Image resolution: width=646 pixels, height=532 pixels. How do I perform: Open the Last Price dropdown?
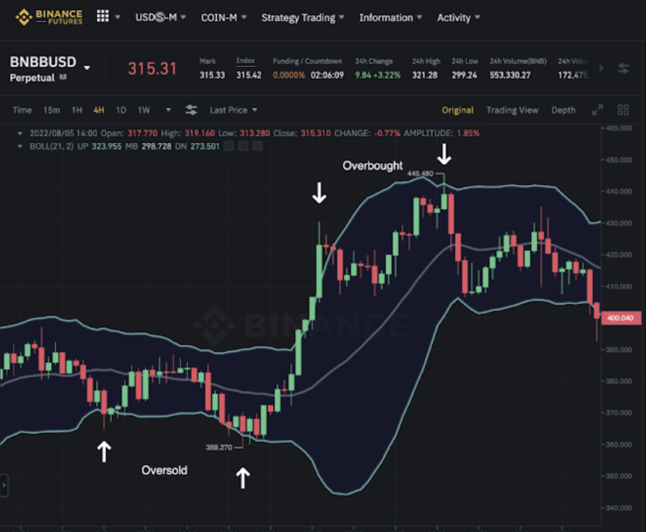coord(233,110)
